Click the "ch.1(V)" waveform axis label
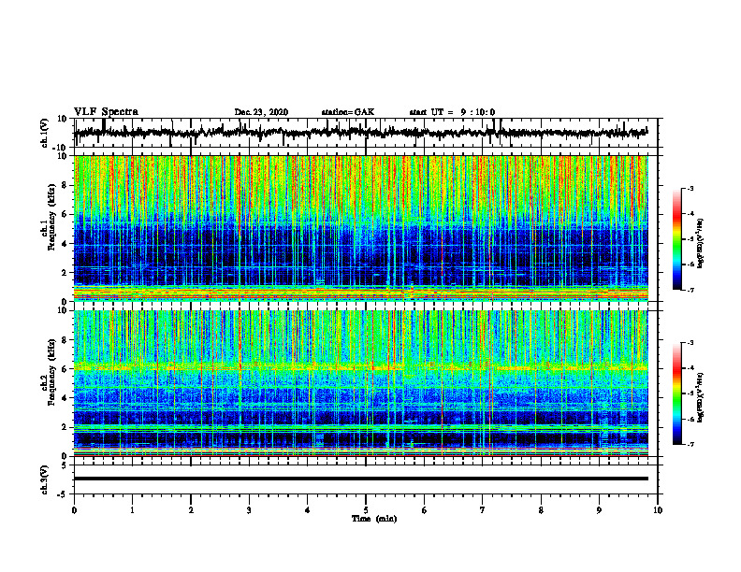Screen dimensions: 741x572 pyautogui.click(x=45, y=133)
